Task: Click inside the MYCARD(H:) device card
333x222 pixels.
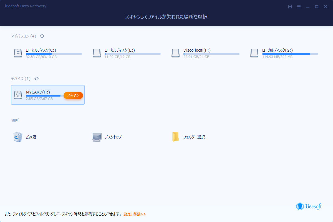Action: 48,95
